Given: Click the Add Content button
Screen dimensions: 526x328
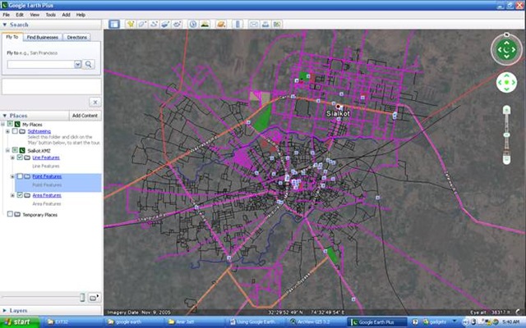Looking at the screenshot, I should click(x=85, y=116).
